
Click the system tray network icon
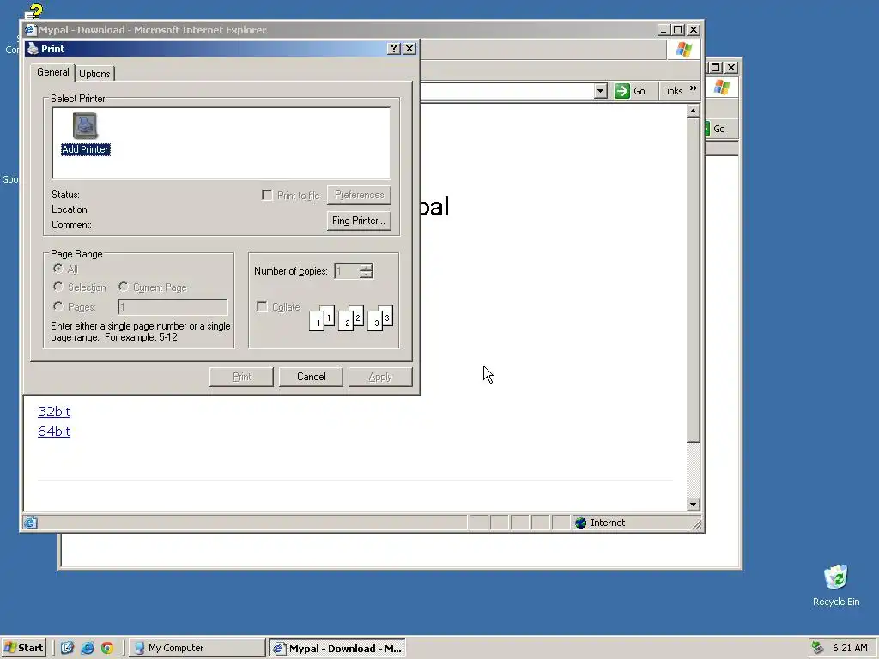tap(818, 648)
